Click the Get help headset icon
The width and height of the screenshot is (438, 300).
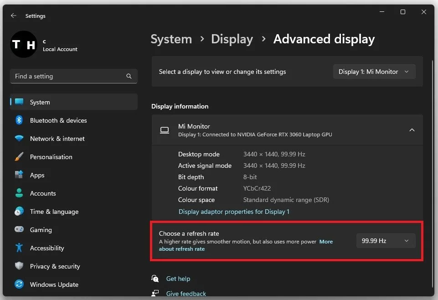(155, 279)
